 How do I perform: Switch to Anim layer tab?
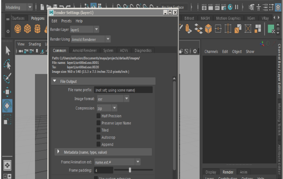pyautogui.click(x=244, y=172)
